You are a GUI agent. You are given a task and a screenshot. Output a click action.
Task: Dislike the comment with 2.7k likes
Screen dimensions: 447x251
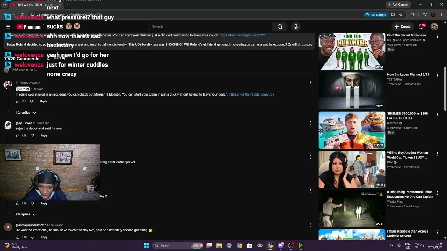pyautogui.click(x=32, y=203)
